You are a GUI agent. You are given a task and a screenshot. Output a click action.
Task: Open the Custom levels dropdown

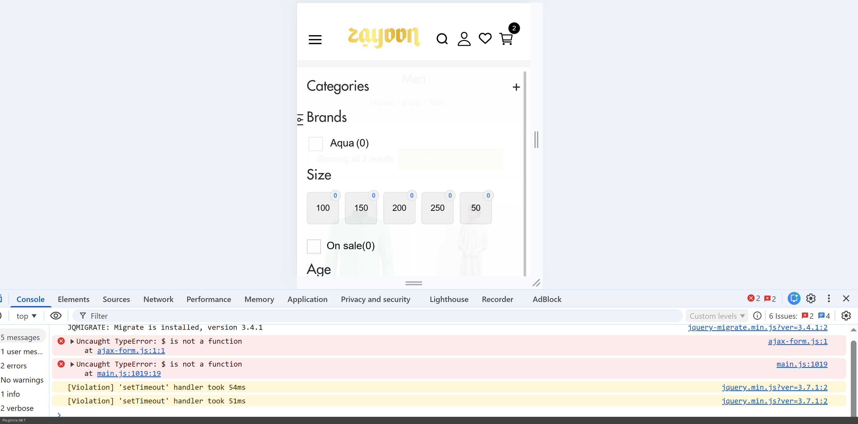tap(717, 316)
